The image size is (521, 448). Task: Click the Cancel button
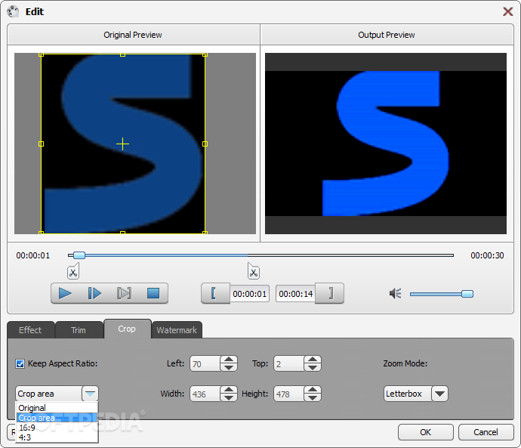486,432
